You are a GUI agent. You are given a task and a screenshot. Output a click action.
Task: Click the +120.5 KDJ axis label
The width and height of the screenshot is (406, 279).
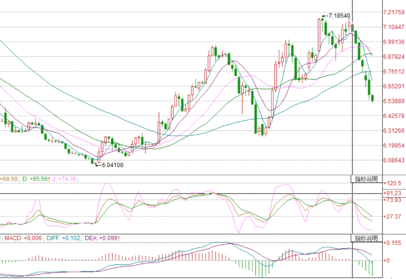click(392, 183)
